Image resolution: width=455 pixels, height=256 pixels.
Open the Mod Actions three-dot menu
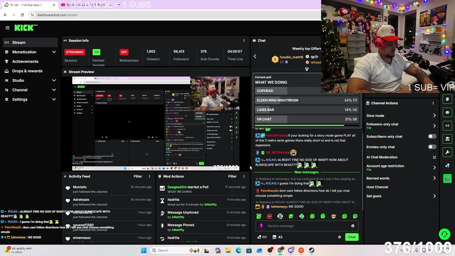click(244, 176)
